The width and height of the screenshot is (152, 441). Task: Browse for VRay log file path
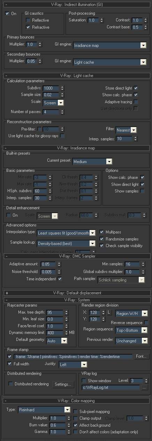145,388
